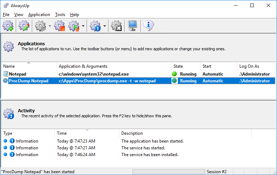Click the application activity report gear icon
277x175 pixels.
[96, 26]
